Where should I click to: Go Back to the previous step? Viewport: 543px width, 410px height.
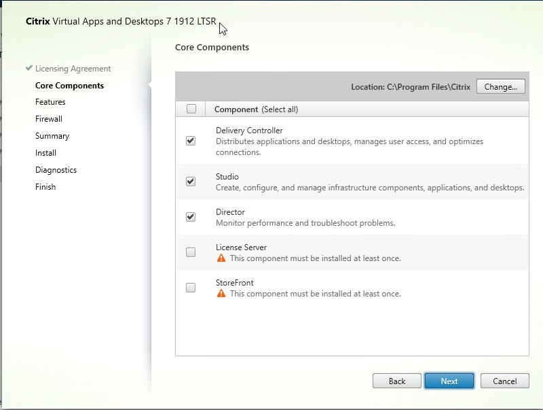coord(397,381)
